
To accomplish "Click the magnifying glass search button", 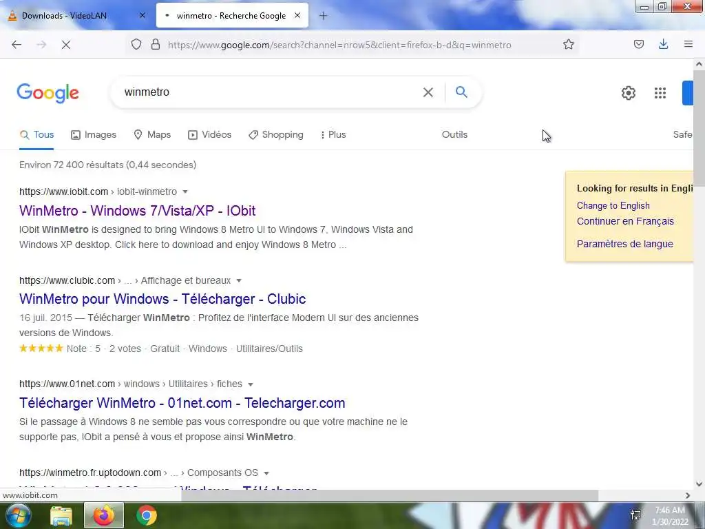I will click(x=461, y=92).
